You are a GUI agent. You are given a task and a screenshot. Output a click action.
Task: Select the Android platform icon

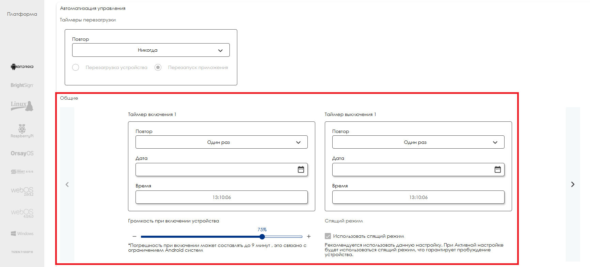tap(22, 67)
